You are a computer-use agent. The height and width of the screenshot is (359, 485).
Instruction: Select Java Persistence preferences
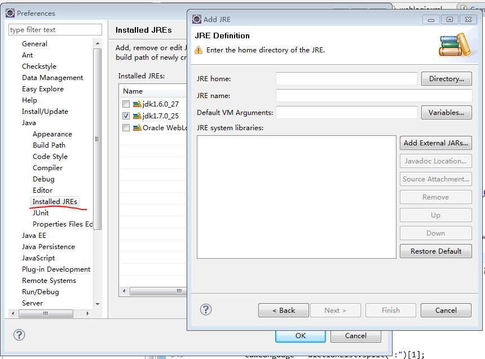[48, 246]
